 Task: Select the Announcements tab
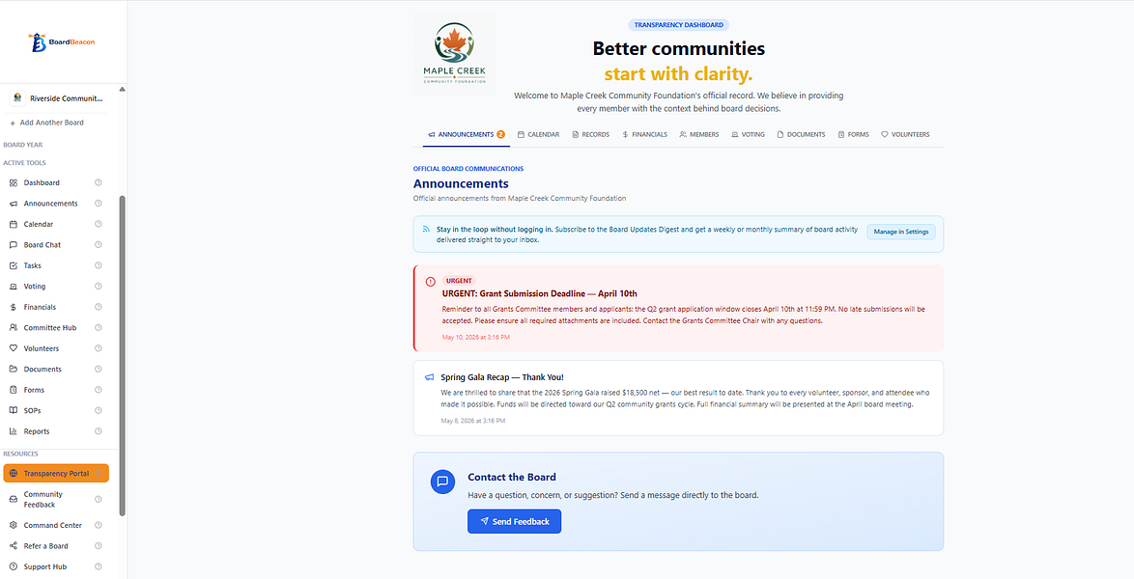coord(467,134)
